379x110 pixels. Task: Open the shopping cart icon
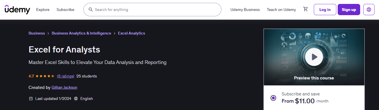(305, 9)
